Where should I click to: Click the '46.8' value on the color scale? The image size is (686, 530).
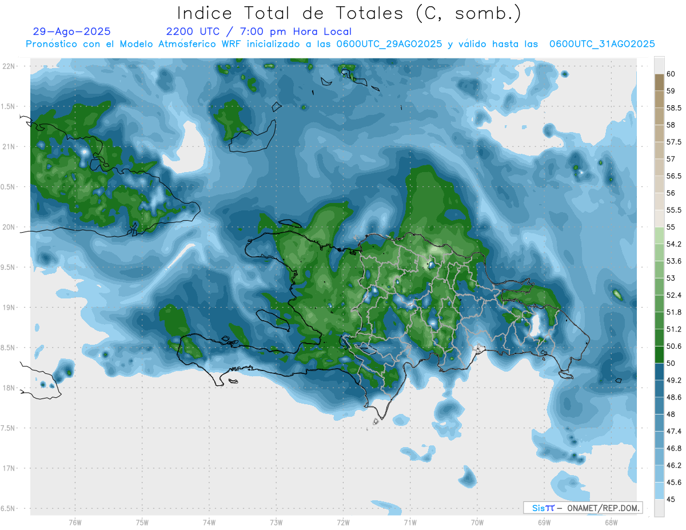pyautogui.click(x=673, y=448)
